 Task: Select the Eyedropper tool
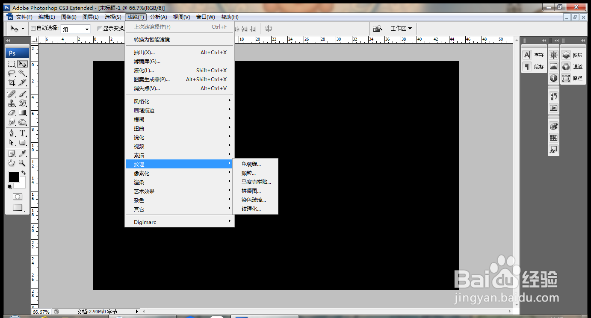click(x=22, y=153)
